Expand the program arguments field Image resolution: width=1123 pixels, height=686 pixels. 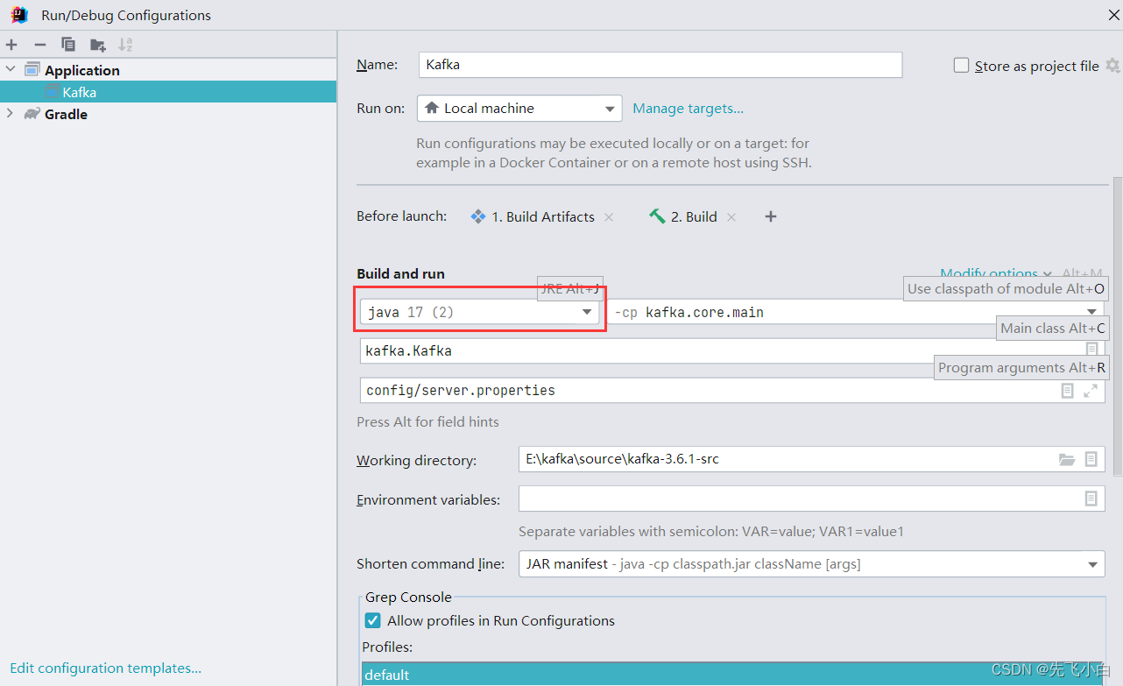click(x=1091, y=391)
